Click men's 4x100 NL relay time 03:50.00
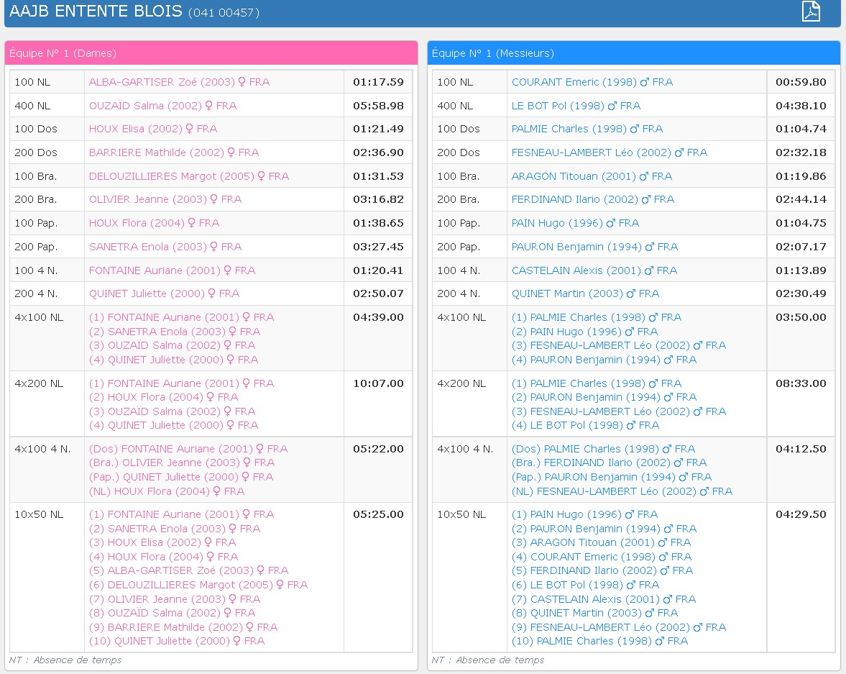The width and height of the screenshot is (846, 674). 801,317
